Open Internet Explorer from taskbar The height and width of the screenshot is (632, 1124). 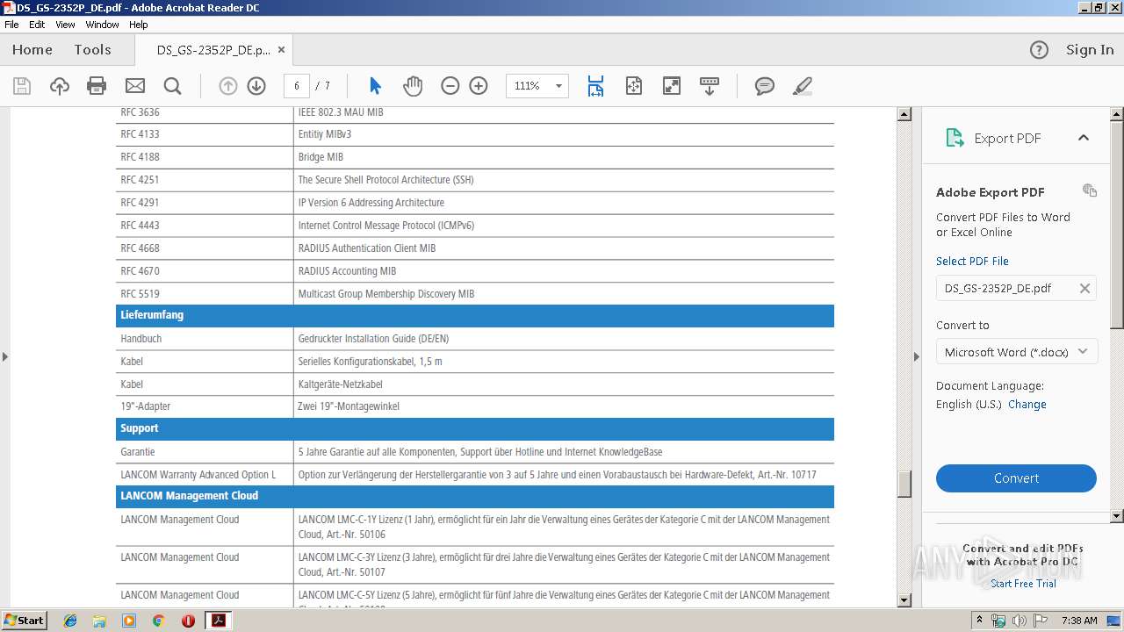(x=70, y=621)
